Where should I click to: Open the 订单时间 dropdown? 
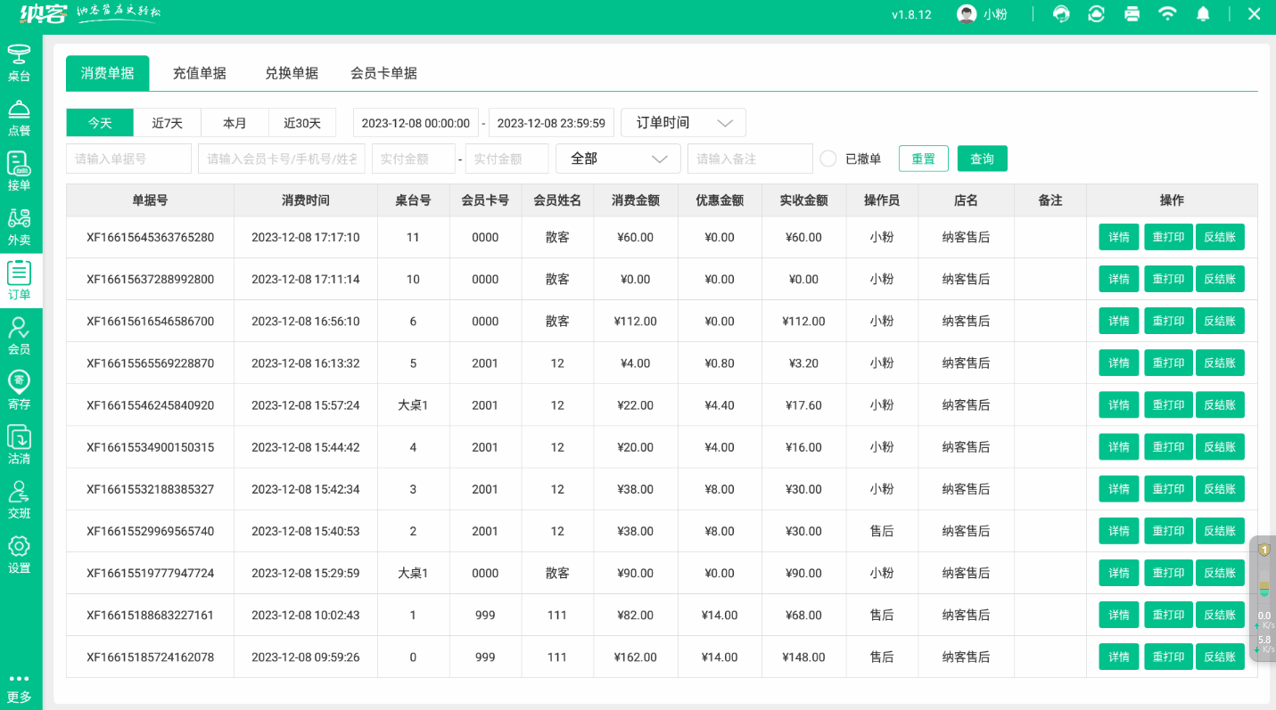[682, 122]
